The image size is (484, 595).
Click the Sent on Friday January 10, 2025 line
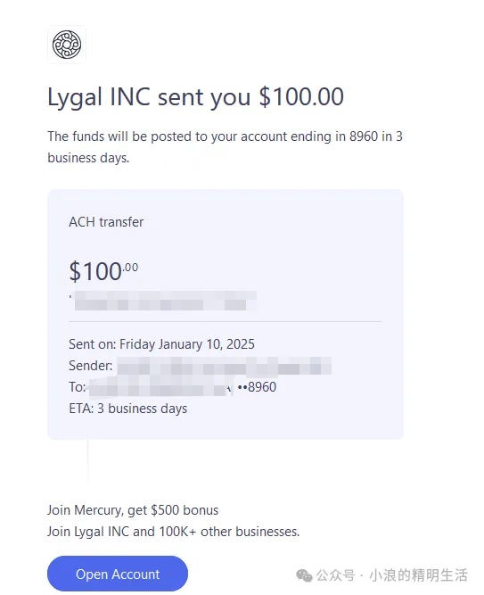coord(161,344)
